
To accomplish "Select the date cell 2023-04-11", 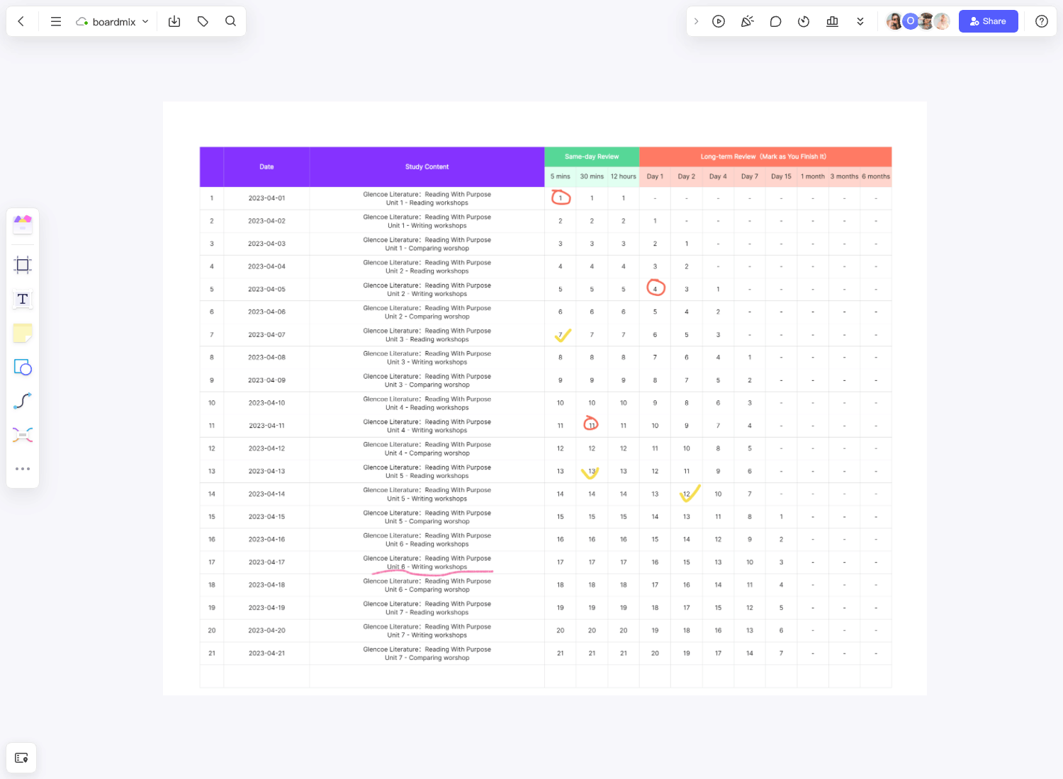I will click(266, 426).
